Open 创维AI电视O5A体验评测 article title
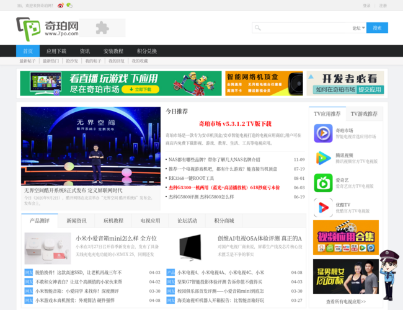The height and width of the screenshot is (310, 403). click(260, 239)
